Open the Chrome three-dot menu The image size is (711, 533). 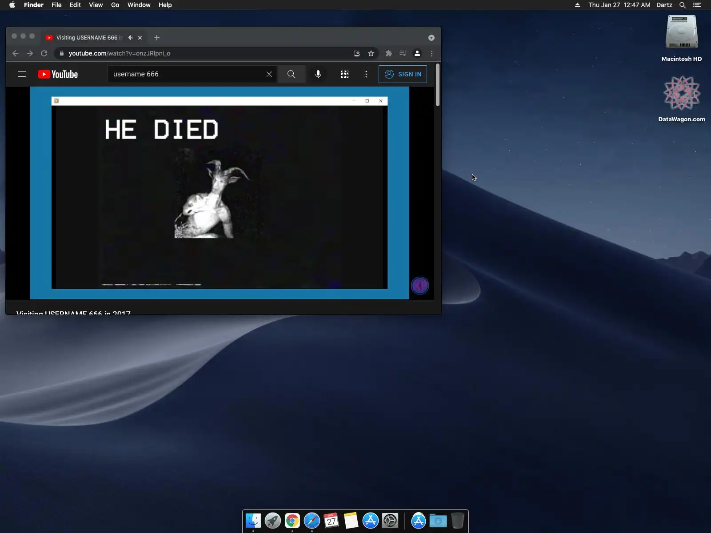click(431, 53)
